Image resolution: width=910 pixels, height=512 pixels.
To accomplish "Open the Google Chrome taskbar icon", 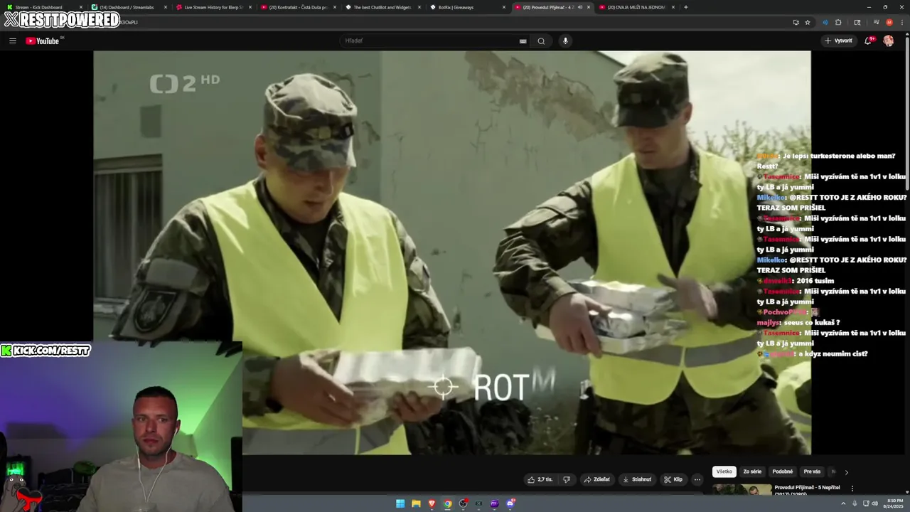I will click(447, 503).
